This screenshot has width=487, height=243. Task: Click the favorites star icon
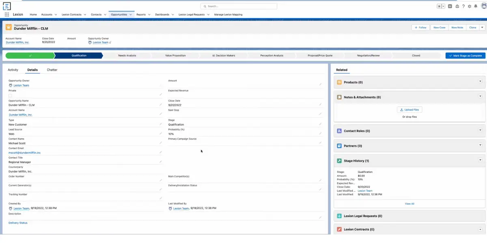tap(439, 6)
